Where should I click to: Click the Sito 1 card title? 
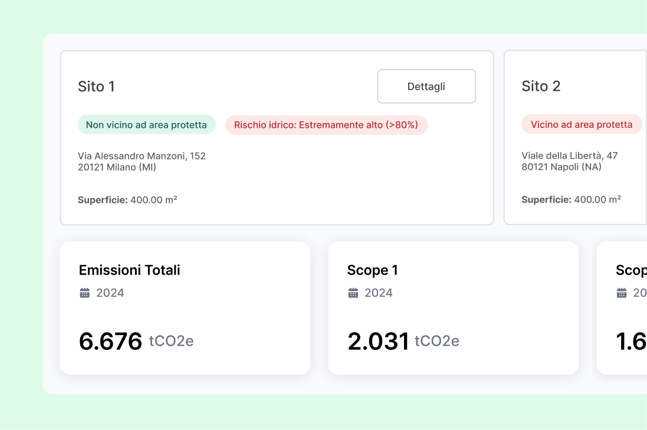click(97, 86)
